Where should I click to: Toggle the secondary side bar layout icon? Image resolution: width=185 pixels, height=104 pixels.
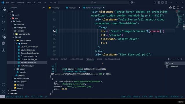166,3
